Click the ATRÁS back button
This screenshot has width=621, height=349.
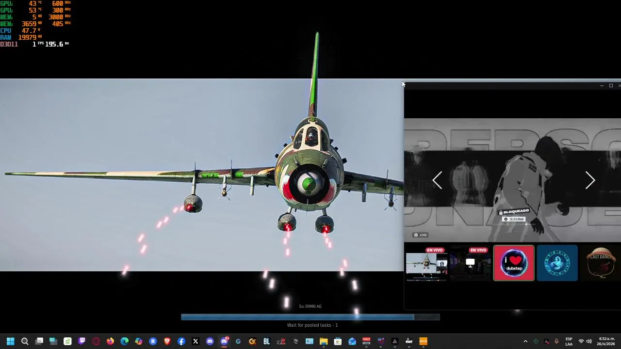[x=421, y=235]
